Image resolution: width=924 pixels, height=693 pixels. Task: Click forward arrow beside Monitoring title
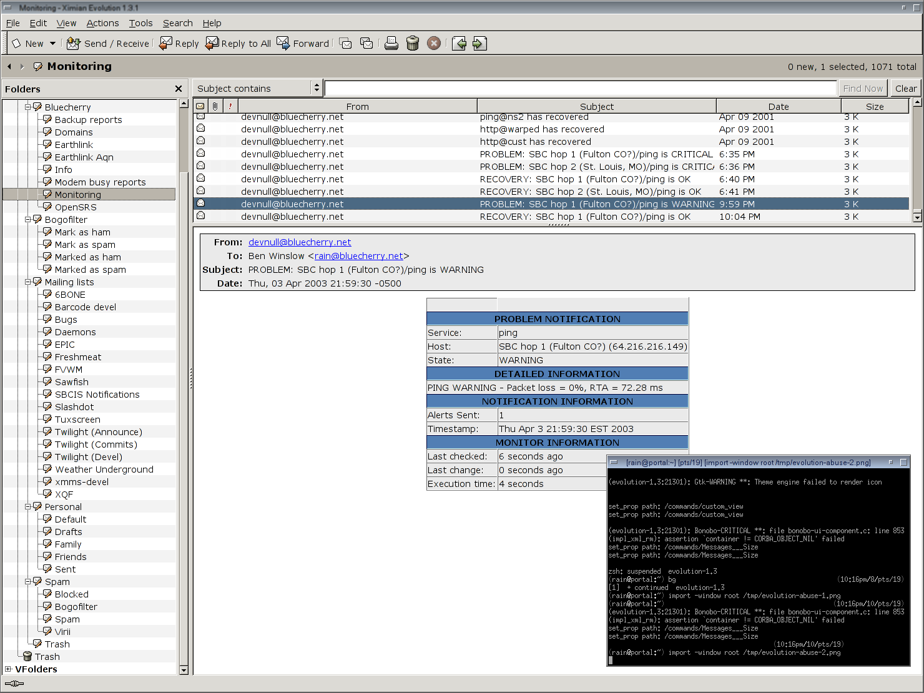22,66
